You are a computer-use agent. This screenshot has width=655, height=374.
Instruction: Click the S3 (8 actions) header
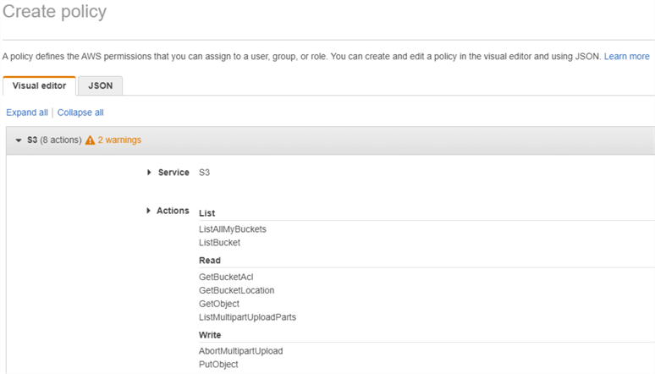point(53,140)
